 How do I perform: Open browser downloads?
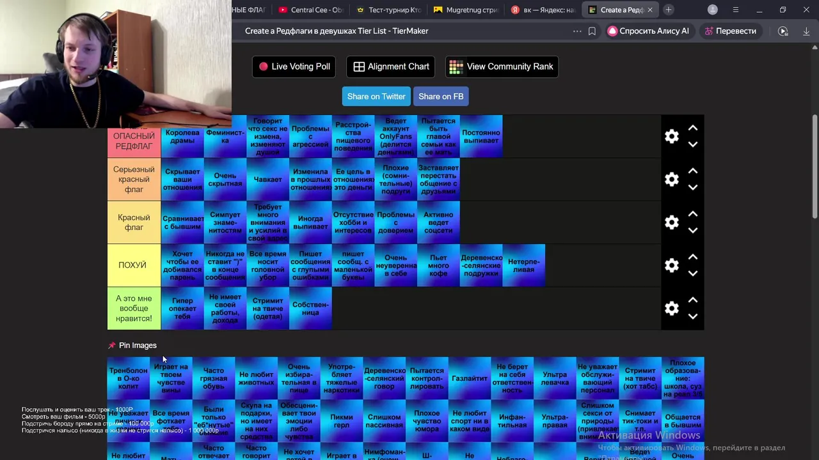(x=806, y=31)
